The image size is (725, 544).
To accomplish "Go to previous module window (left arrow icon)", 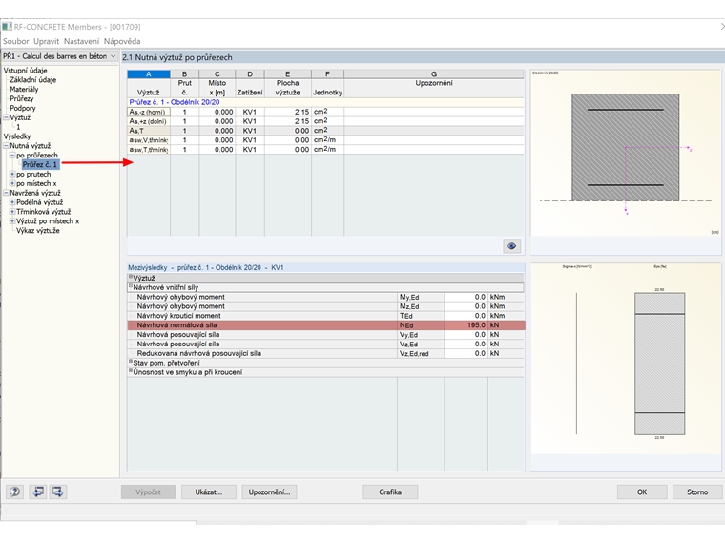I will (38, 492).
